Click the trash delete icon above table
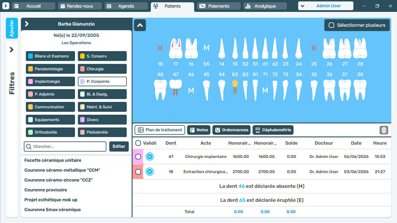Viewport: 397px width, 223px height. coord(384,130)
